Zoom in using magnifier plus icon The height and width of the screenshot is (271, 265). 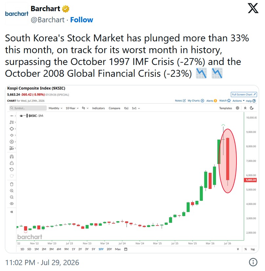coord(11,191)
